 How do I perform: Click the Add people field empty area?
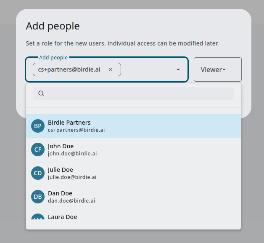[147, 69]
